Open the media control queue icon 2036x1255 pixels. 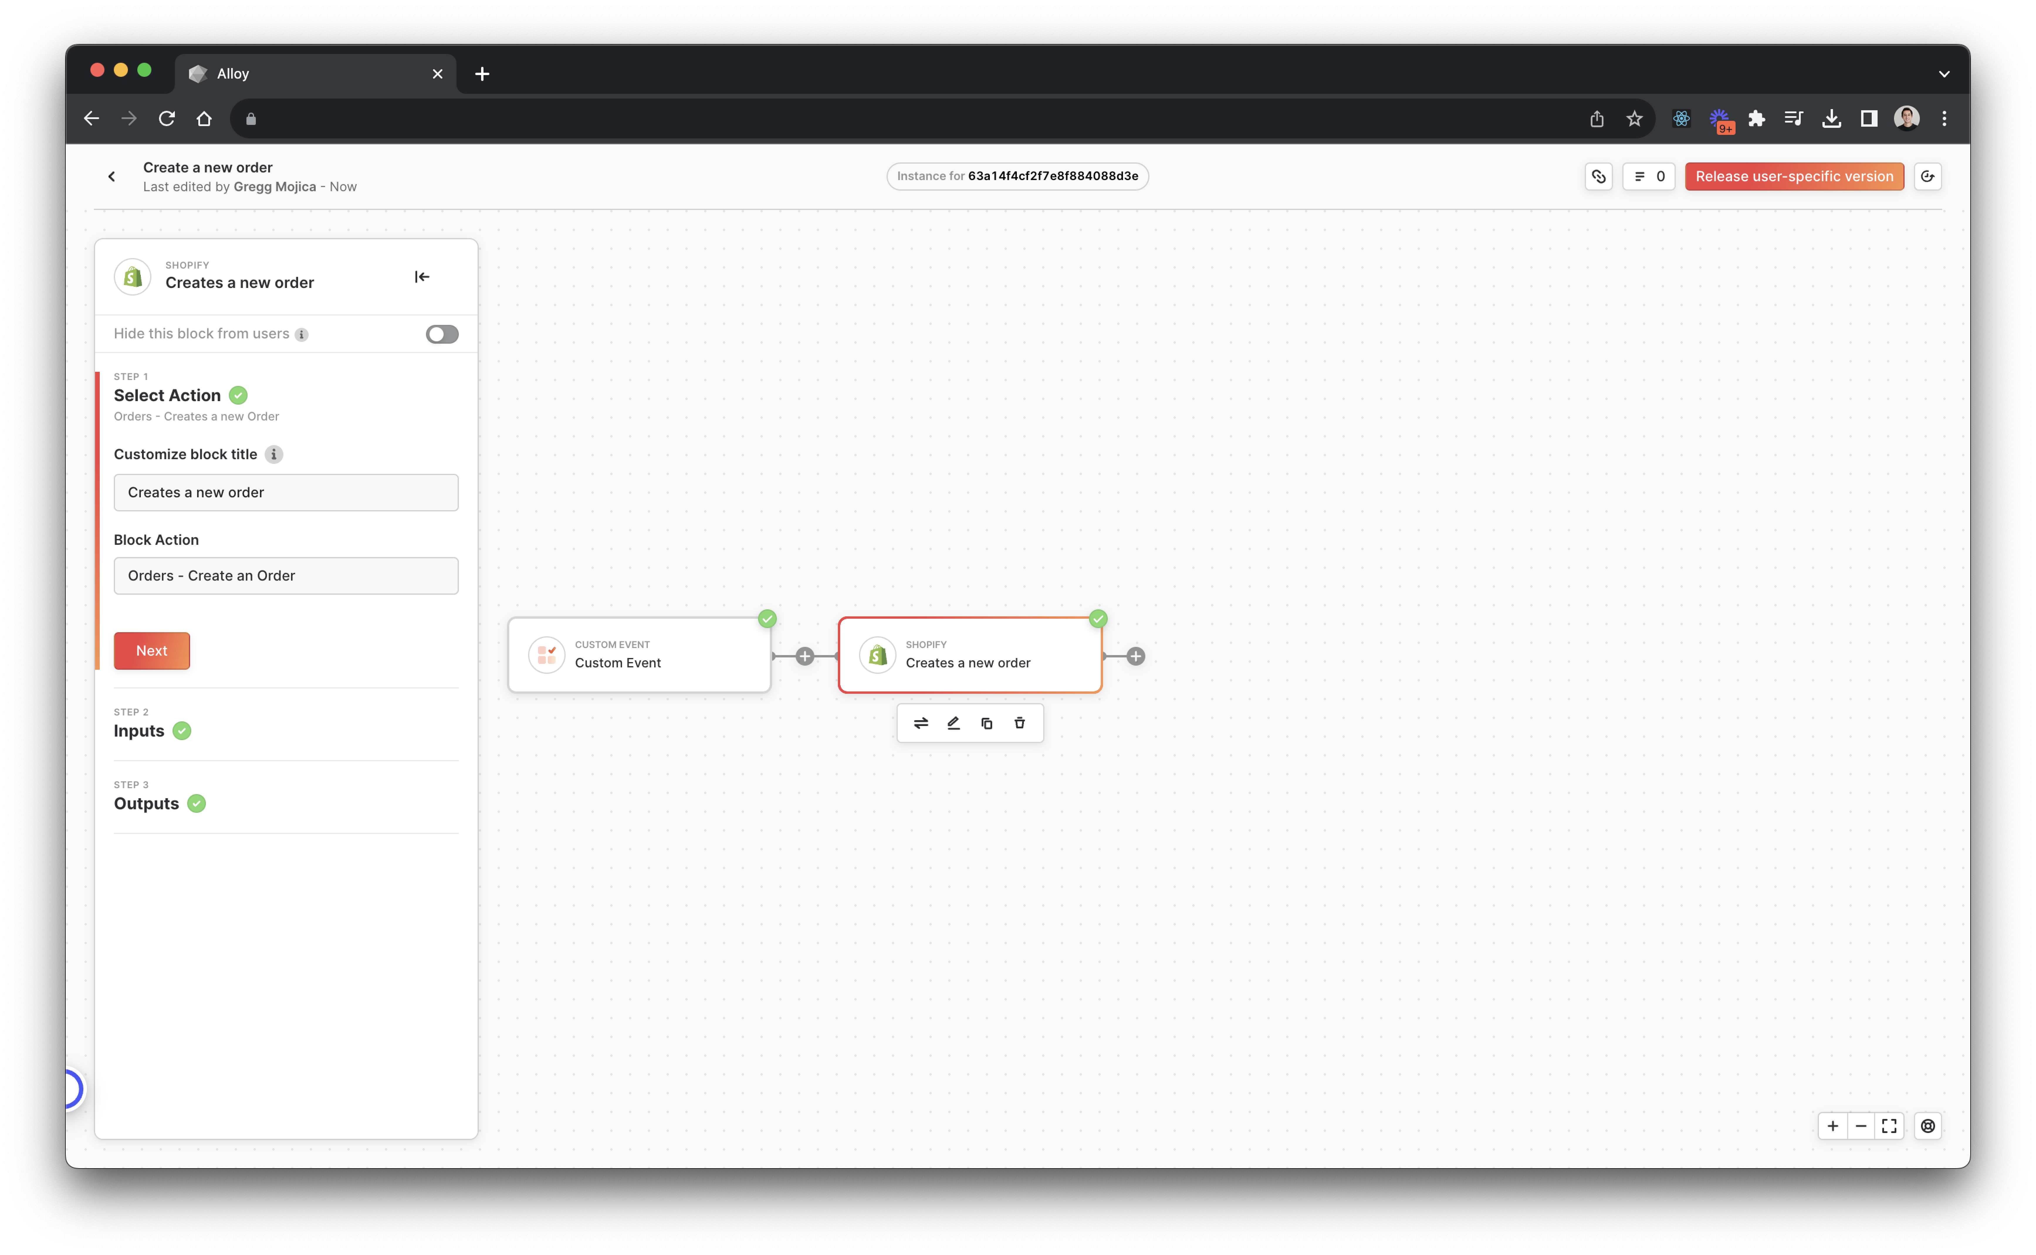(1794, 119)
